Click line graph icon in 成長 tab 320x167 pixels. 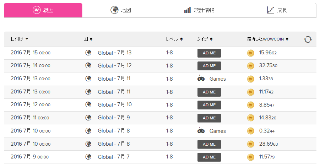coord(270,10)
